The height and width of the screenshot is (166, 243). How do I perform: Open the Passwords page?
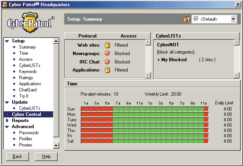(x=29, y=133)
